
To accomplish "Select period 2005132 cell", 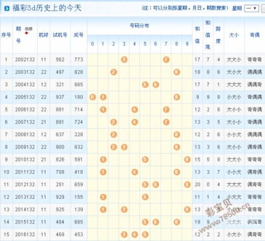I will click(25, 97).
